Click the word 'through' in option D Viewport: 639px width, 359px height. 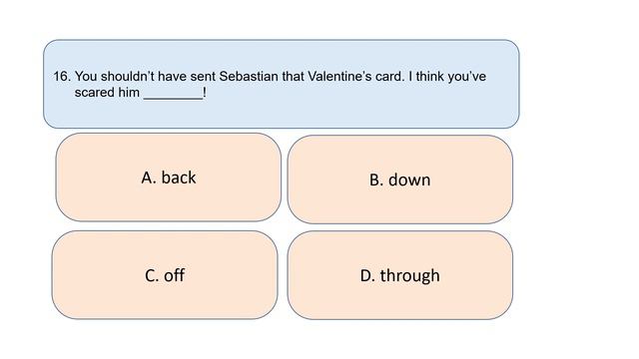(x=410, y=276)
